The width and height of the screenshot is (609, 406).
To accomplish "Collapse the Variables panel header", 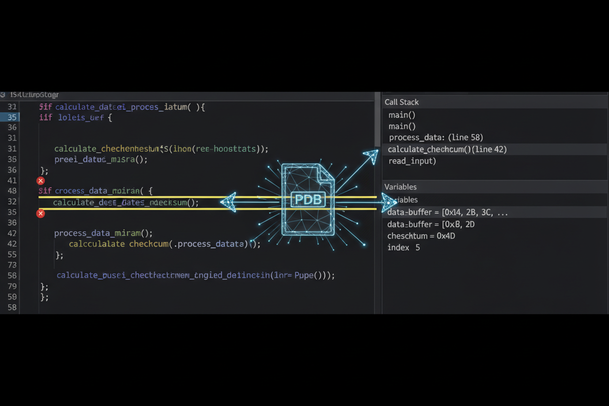I will 401,187.
